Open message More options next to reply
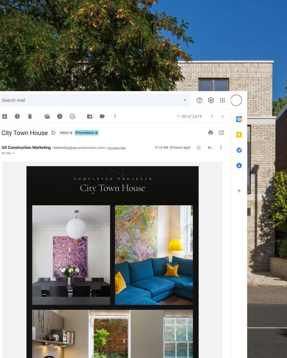Viewport: 287px width, 358px height. pyautogui.click(x=221, y=148)
